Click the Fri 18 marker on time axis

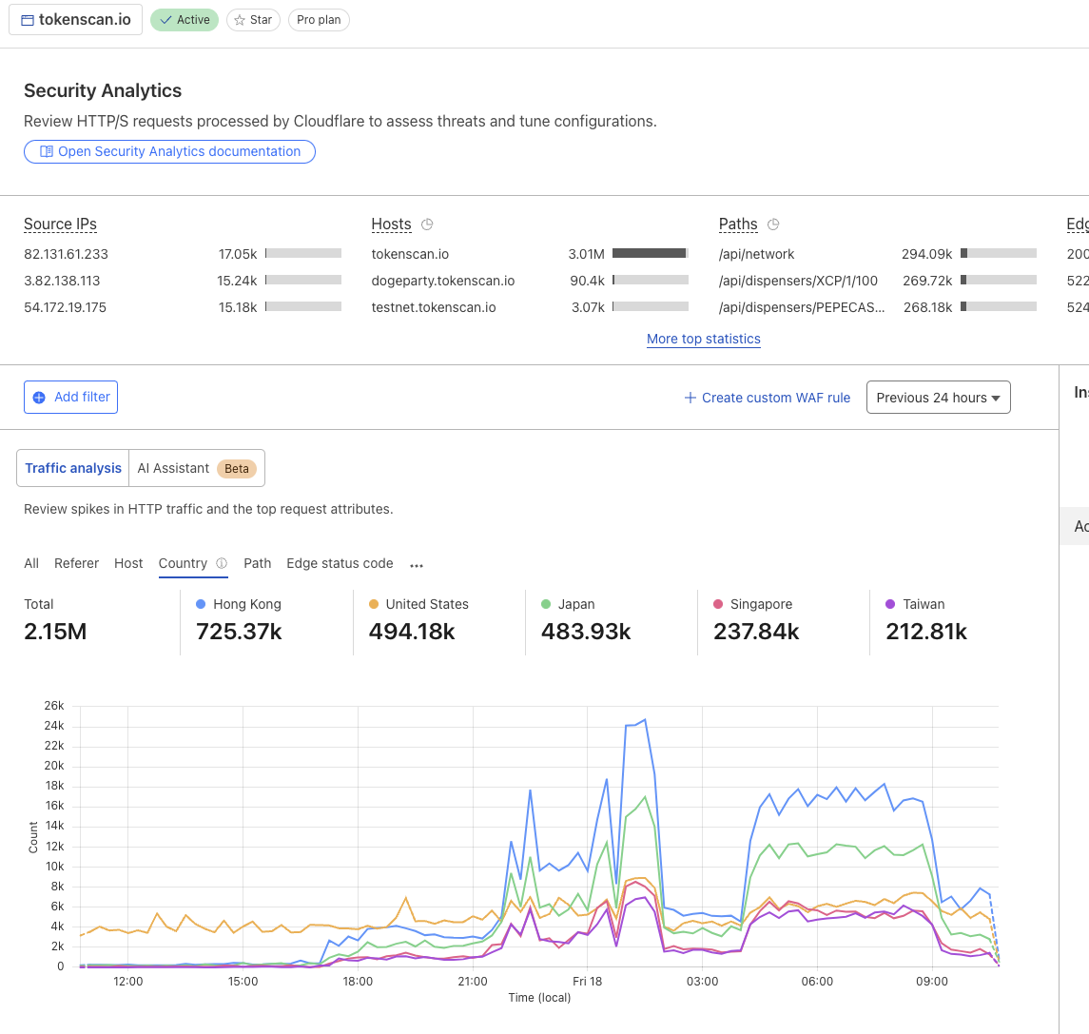point(588,982)
